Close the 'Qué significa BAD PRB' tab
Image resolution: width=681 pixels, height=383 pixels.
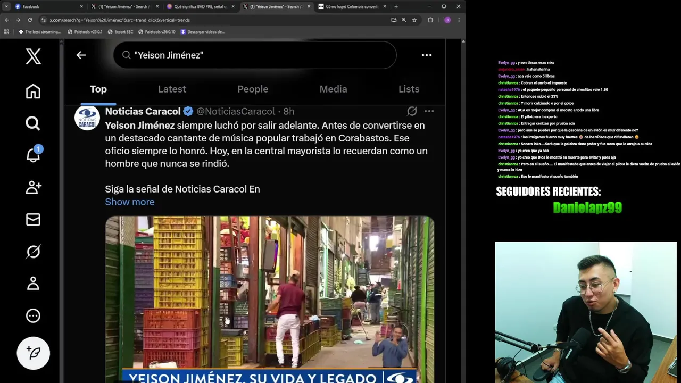tap(233, 6)
